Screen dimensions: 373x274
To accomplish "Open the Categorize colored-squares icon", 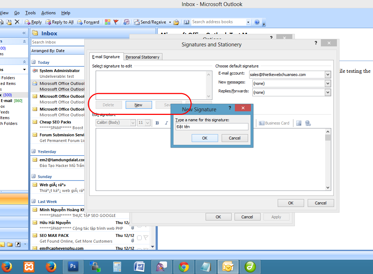I will pyautogui.click(x=107, y=22).
